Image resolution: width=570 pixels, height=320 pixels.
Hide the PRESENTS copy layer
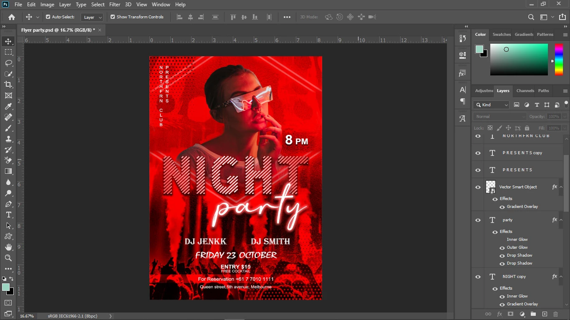pos(478,153)
